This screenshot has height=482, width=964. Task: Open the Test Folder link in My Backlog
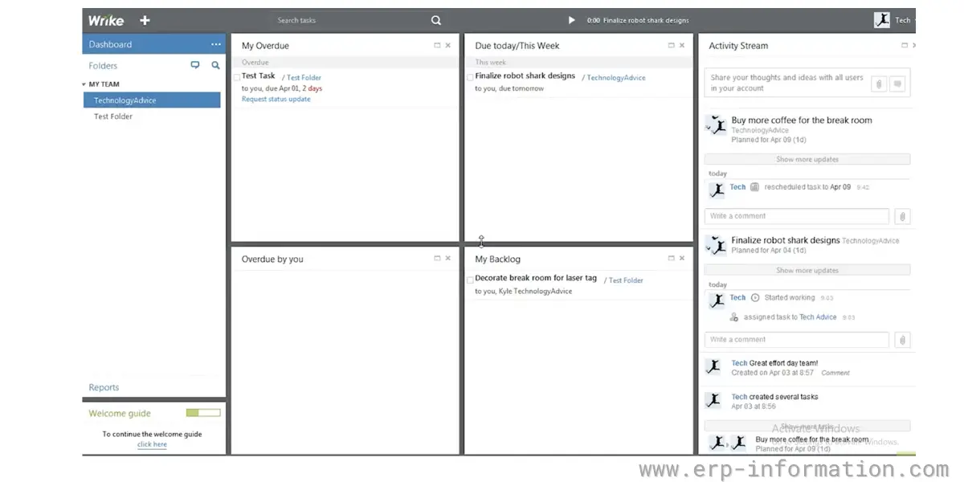pyautogui.click(x=626, y=280)
